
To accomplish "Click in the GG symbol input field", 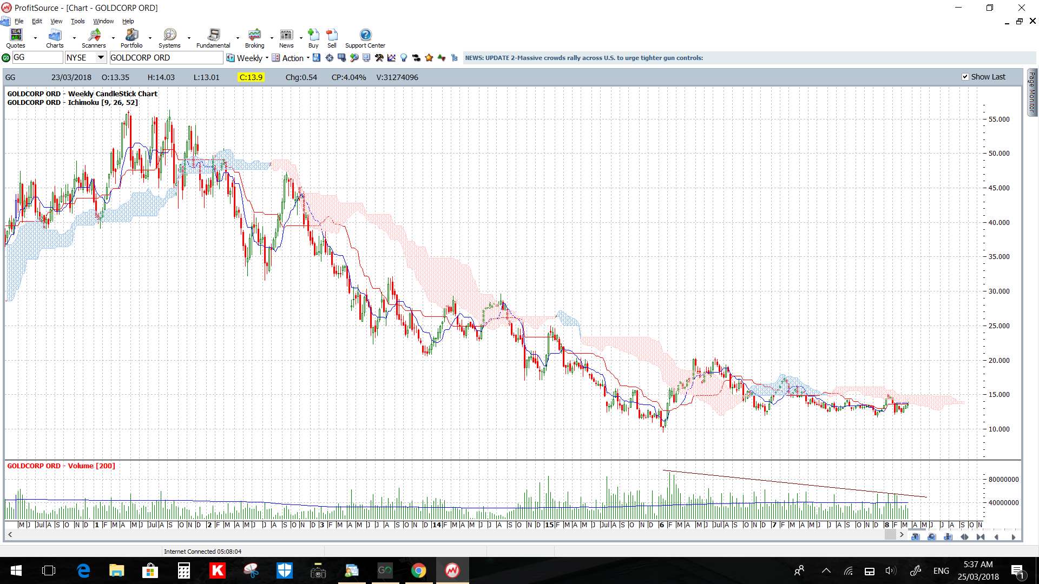I will tap(37, 58).
